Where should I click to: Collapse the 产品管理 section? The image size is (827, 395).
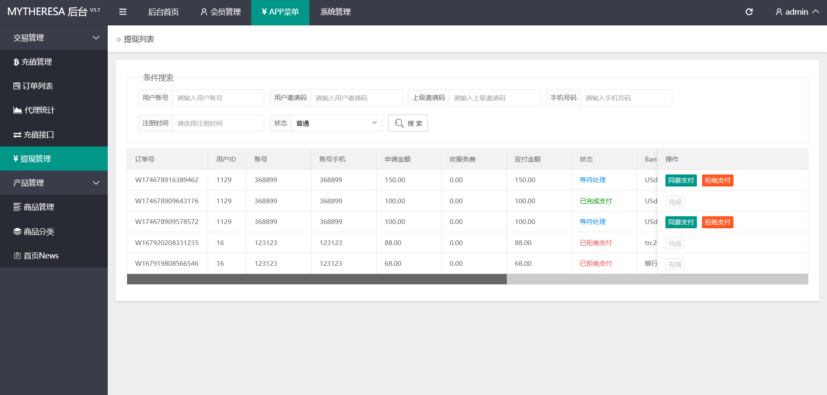(x=54, y=183)
